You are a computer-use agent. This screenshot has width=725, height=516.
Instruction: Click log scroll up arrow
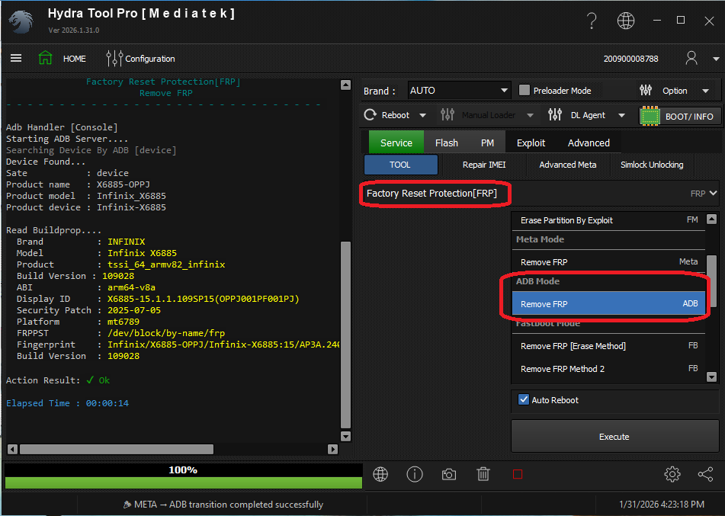point(345,85)
